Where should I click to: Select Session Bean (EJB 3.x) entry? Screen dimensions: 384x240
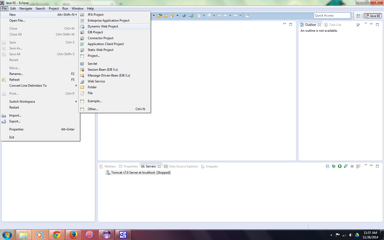tap(115, 70)
